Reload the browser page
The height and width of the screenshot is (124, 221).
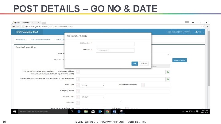click(22, 26)
